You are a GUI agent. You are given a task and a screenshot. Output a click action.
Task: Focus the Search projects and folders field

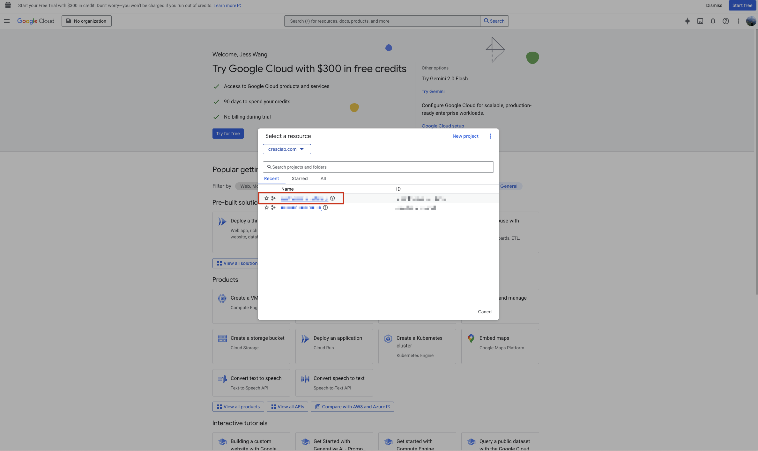378,167
